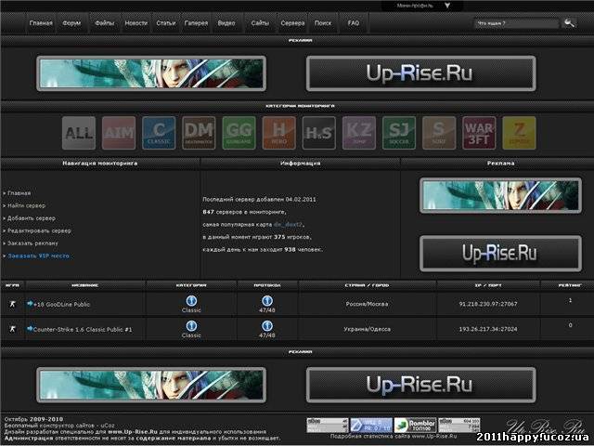Open the KZ jump category icon
Screen dimensions: 594x446
pos(359,133)
